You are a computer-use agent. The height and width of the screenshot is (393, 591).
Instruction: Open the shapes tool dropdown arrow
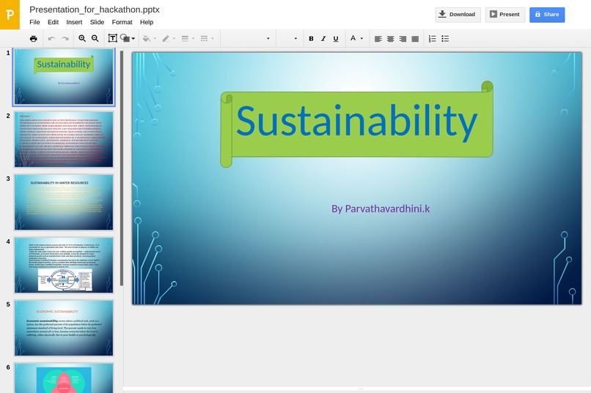point(133,39)
